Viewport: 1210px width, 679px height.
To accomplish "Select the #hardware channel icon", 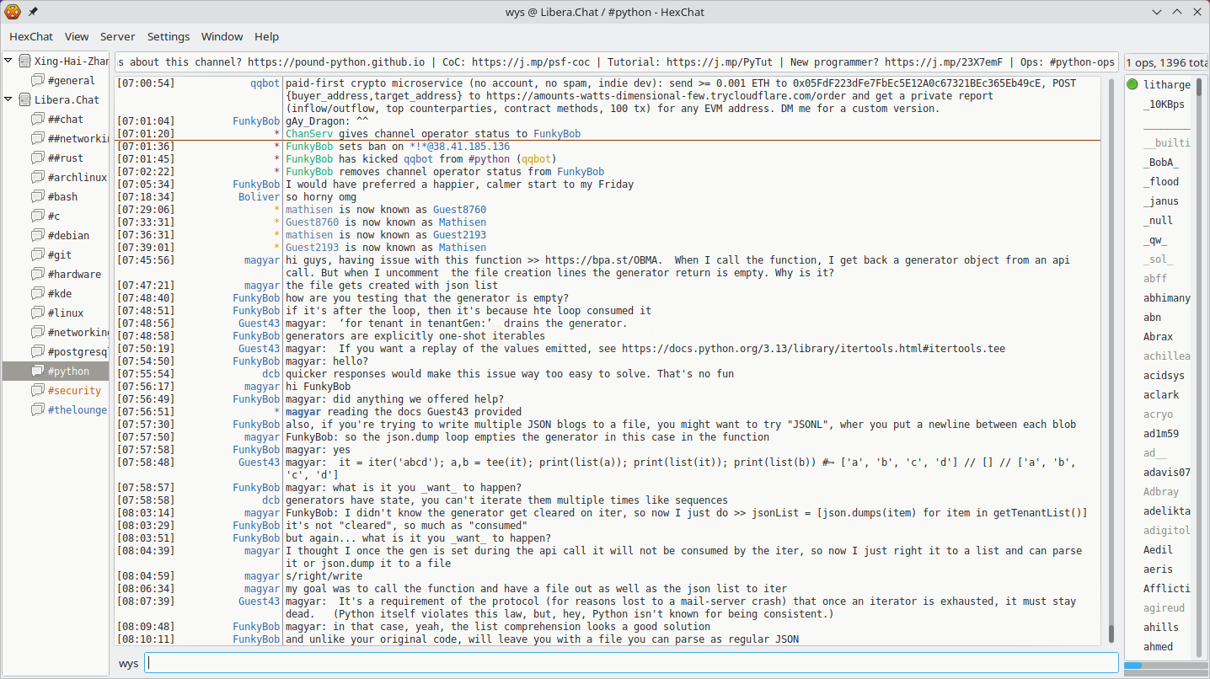I will click(38, 274).
